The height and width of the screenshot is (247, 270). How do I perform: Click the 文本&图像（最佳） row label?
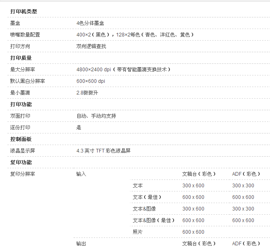pyautogui.click(x=154, y=220)
